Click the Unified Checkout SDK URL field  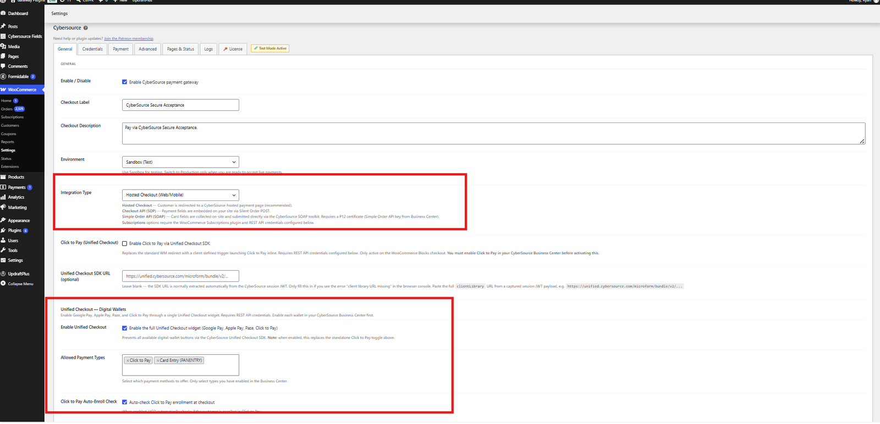coord(180,276)
